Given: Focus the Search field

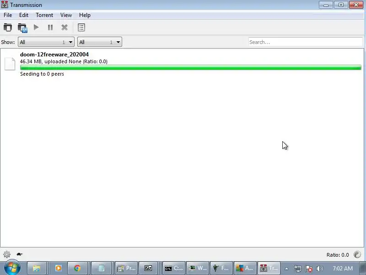Looking at the screenshot, I should click(305, 42).
